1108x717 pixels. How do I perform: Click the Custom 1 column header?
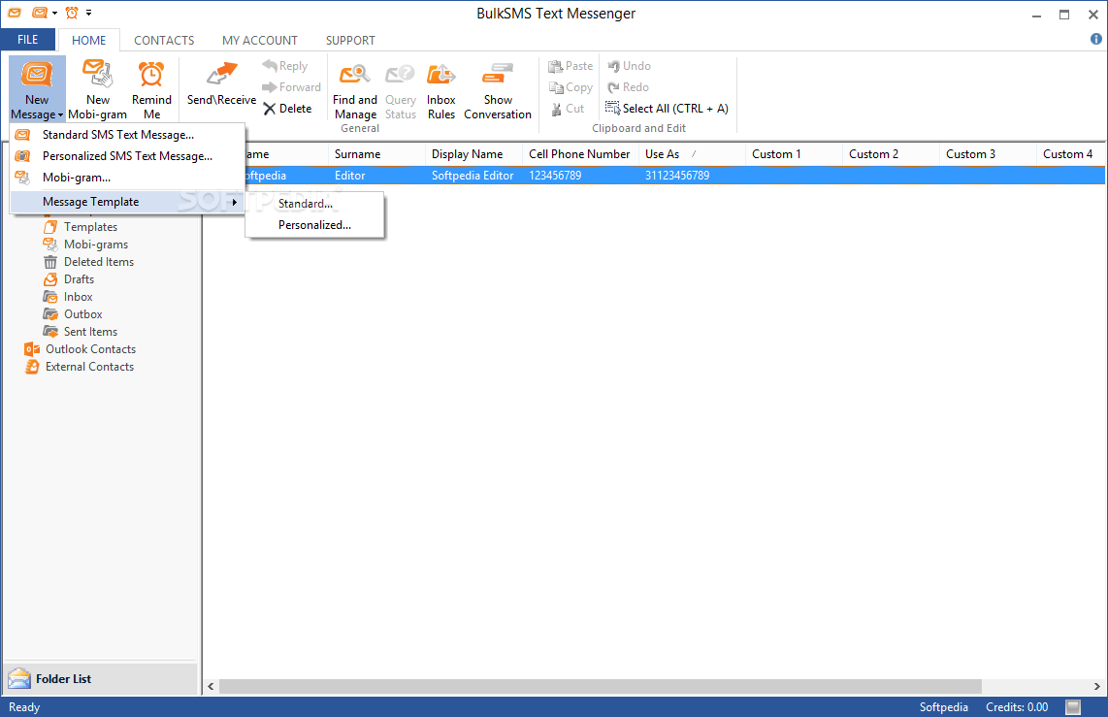pyautogui.click(x=794, y=154)
